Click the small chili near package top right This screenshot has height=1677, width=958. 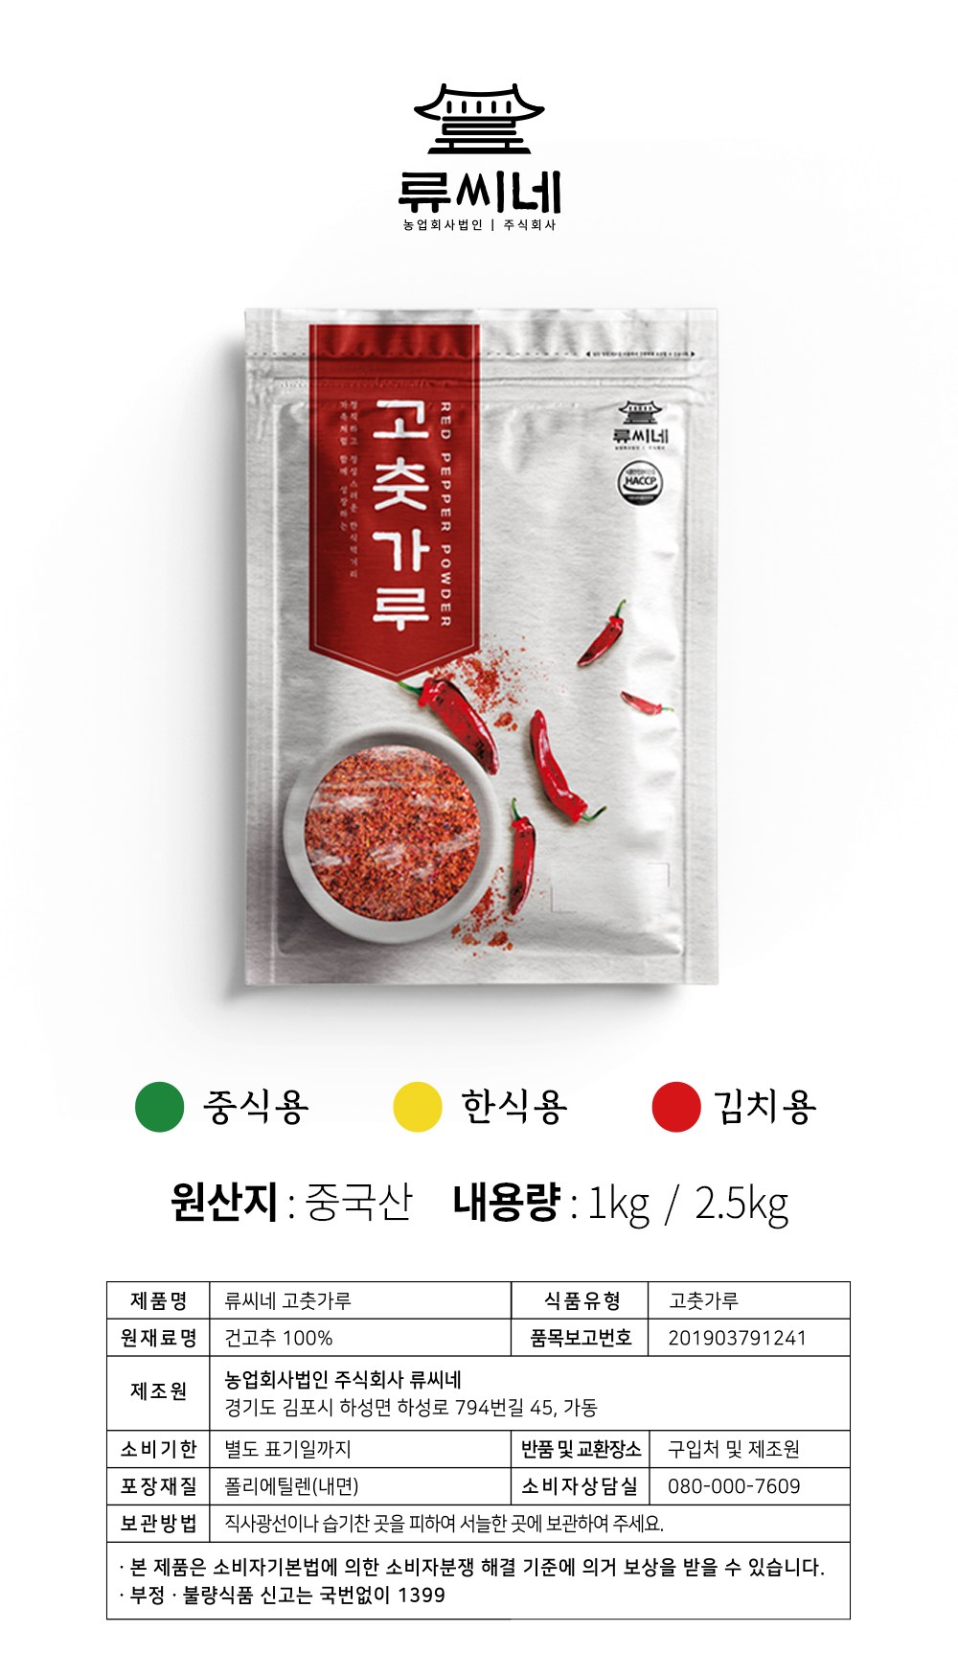pos(604,634)
